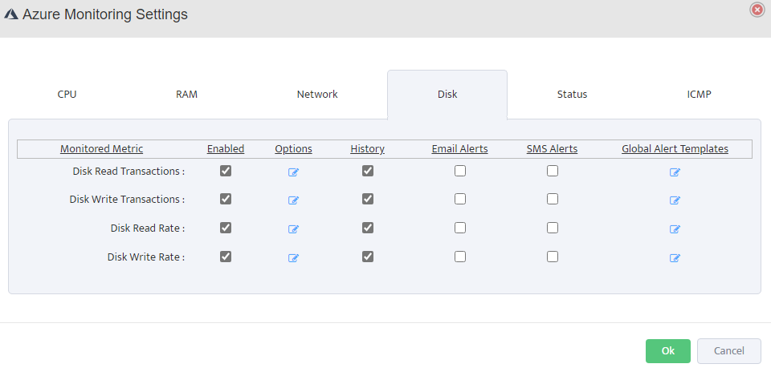Open global alert template for Disk Write Transactions
This screenshot has width=771, height=372.
click(x=675, y=200)
